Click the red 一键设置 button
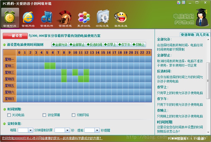This screenshot has height=142, width=211. click(15, 36)
